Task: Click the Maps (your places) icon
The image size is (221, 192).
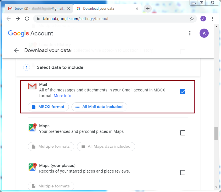Action: coord(33,167)
